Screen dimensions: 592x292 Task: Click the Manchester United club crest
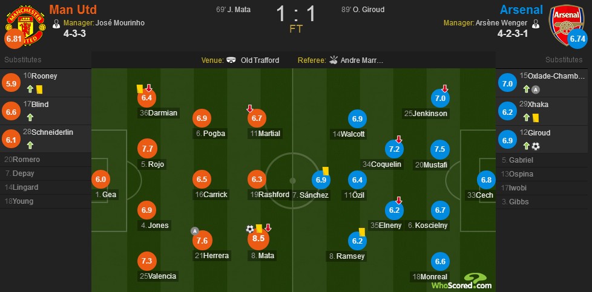coord(25,25)
